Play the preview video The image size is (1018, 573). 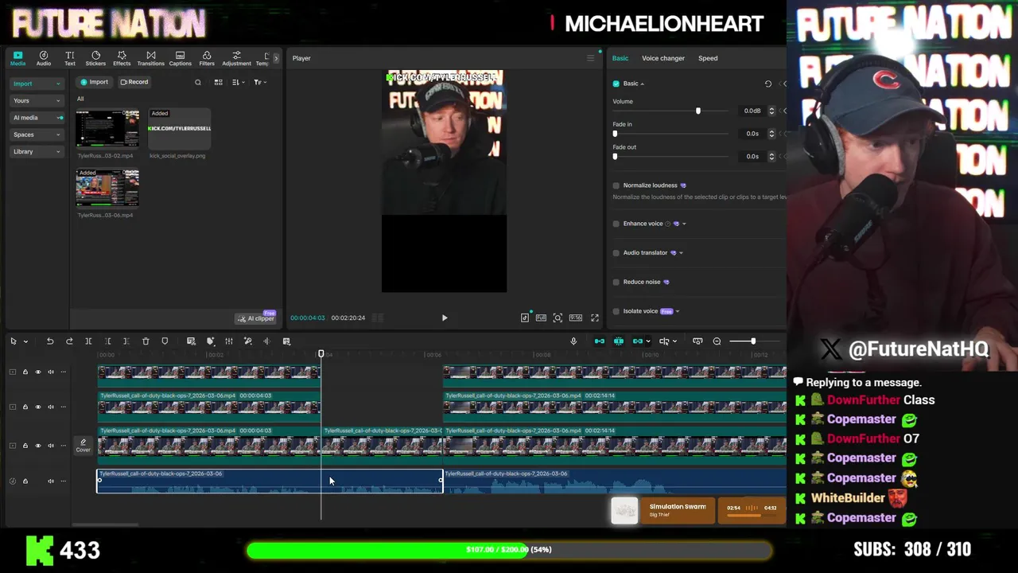[445, 318]
